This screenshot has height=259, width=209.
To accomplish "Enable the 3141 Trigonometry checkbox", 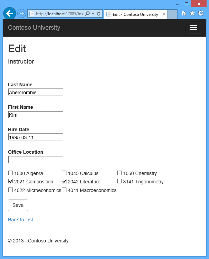I will coord(119,181).
